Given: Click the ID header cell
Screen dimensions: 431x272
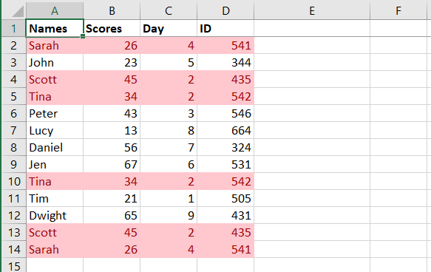Looking at the screenshot, I should point(225,28).
